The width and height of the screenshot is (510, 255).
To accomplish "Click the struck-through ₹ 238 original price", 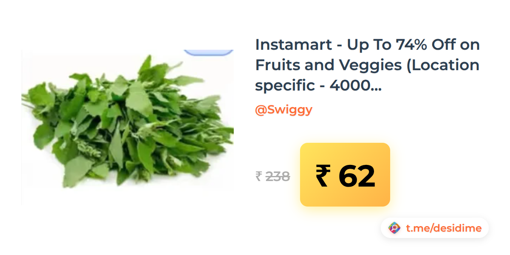I will click(x=272, y=176).
